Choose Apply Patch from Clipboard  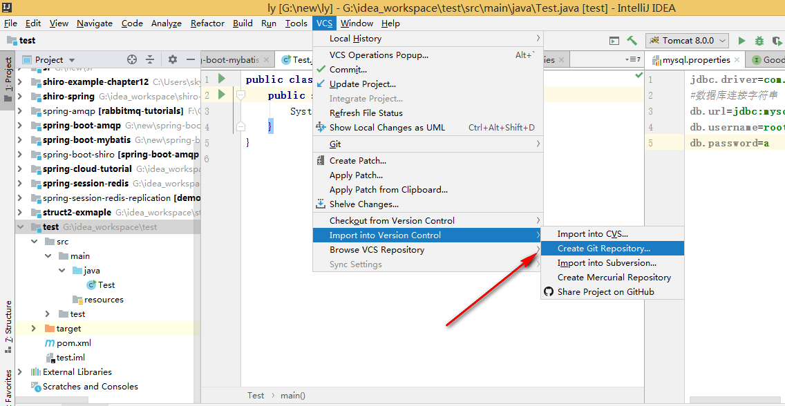(428, 189)
